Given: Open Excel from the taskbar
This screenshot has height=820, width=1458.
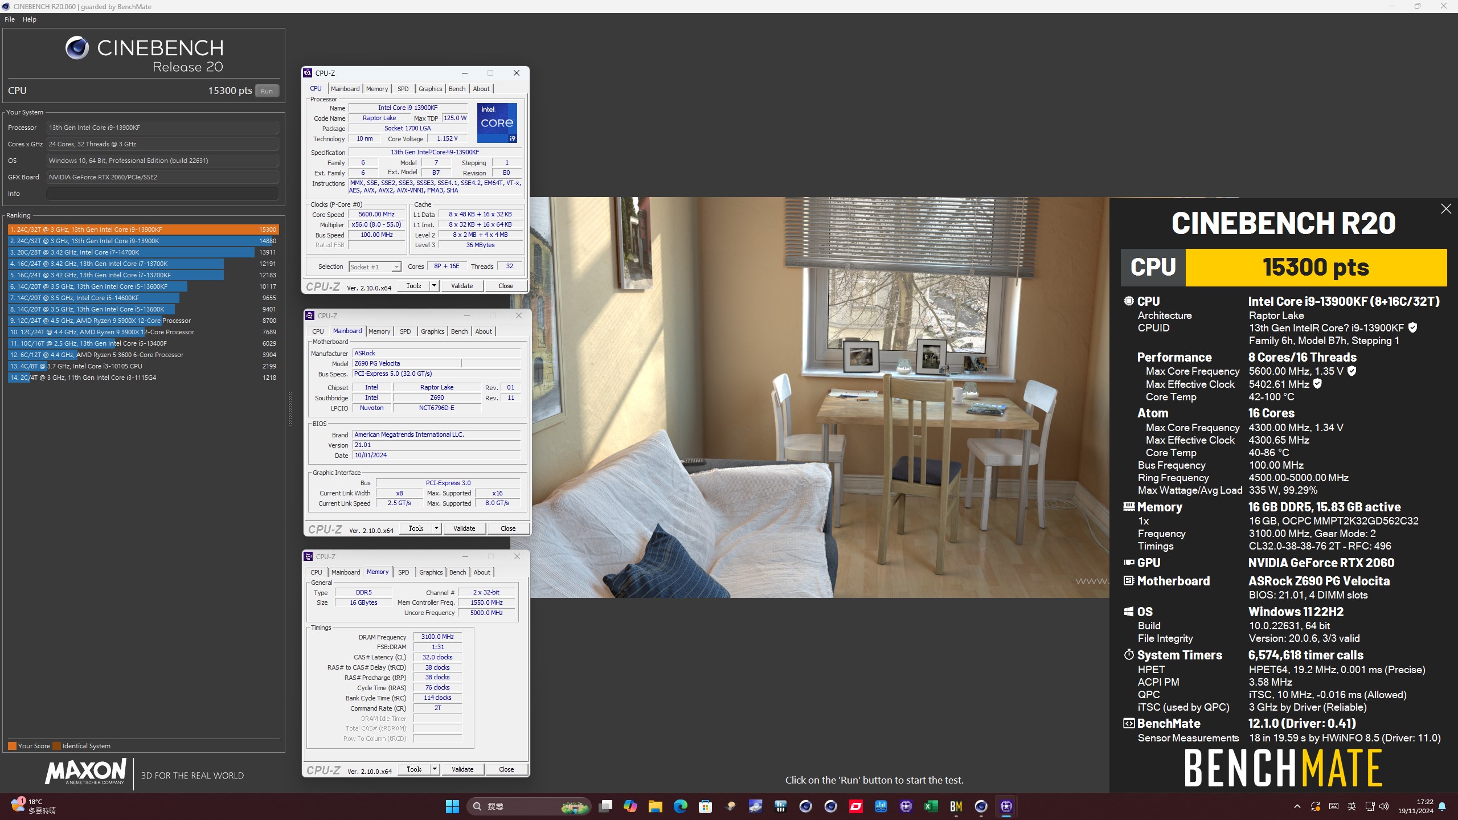Looking at the screenshot, I should click(931, 806).
